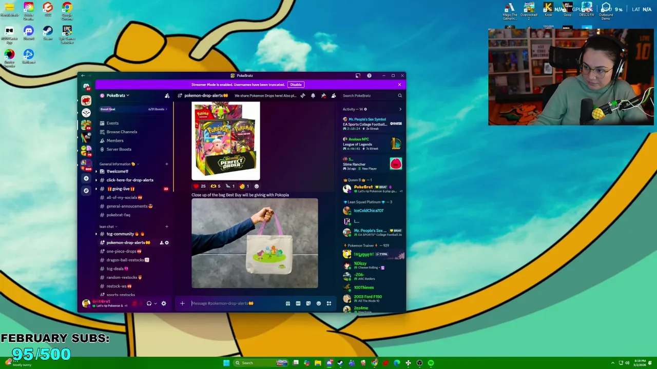Screen dimensions: 657x369
Task: Open edit channel gear on pokemon-drop-alerts
Action: [x=167, y=242]
